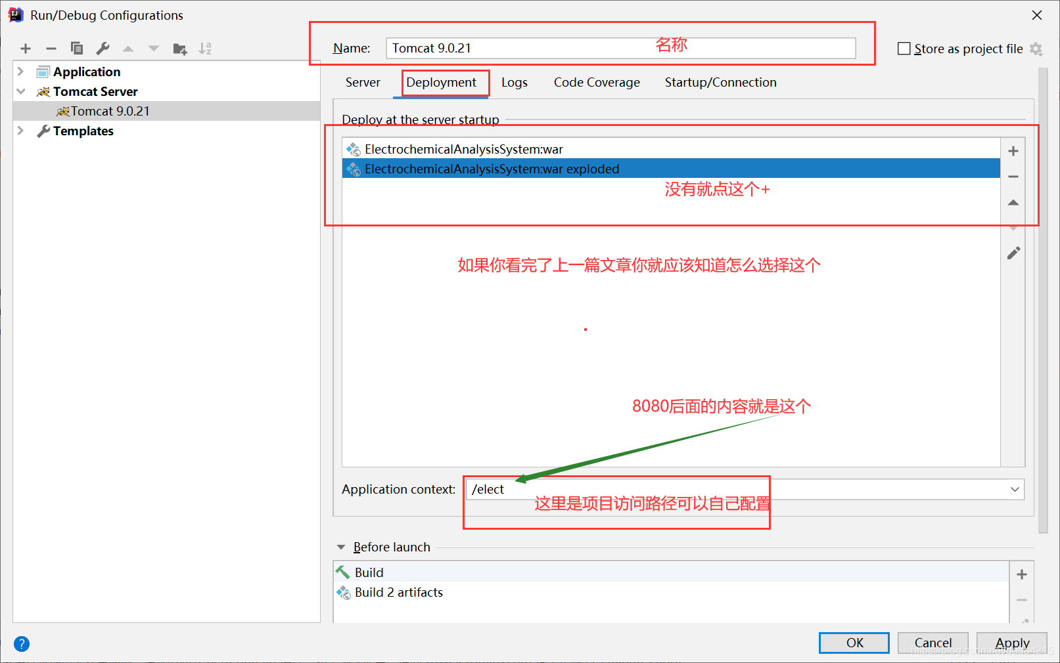This screenshot has width=1060, height=663.
Task: Expand the Application tree node
Action: tap(20, 72)
